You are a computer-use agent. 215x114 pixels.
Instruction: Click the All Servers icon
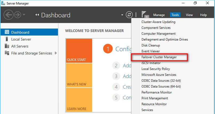[x=7, y=46]
